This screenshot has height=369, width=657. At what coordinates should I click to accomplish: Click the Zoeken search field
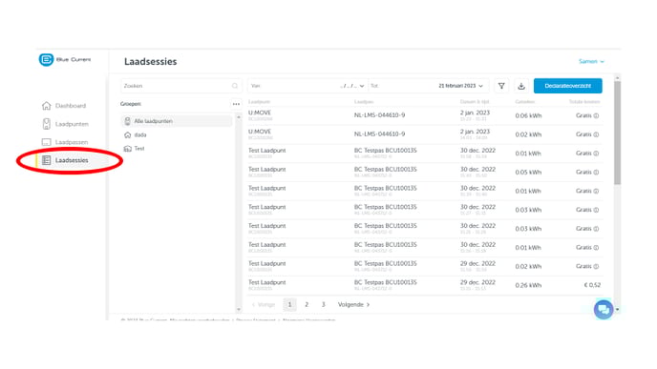click(181, 86)
